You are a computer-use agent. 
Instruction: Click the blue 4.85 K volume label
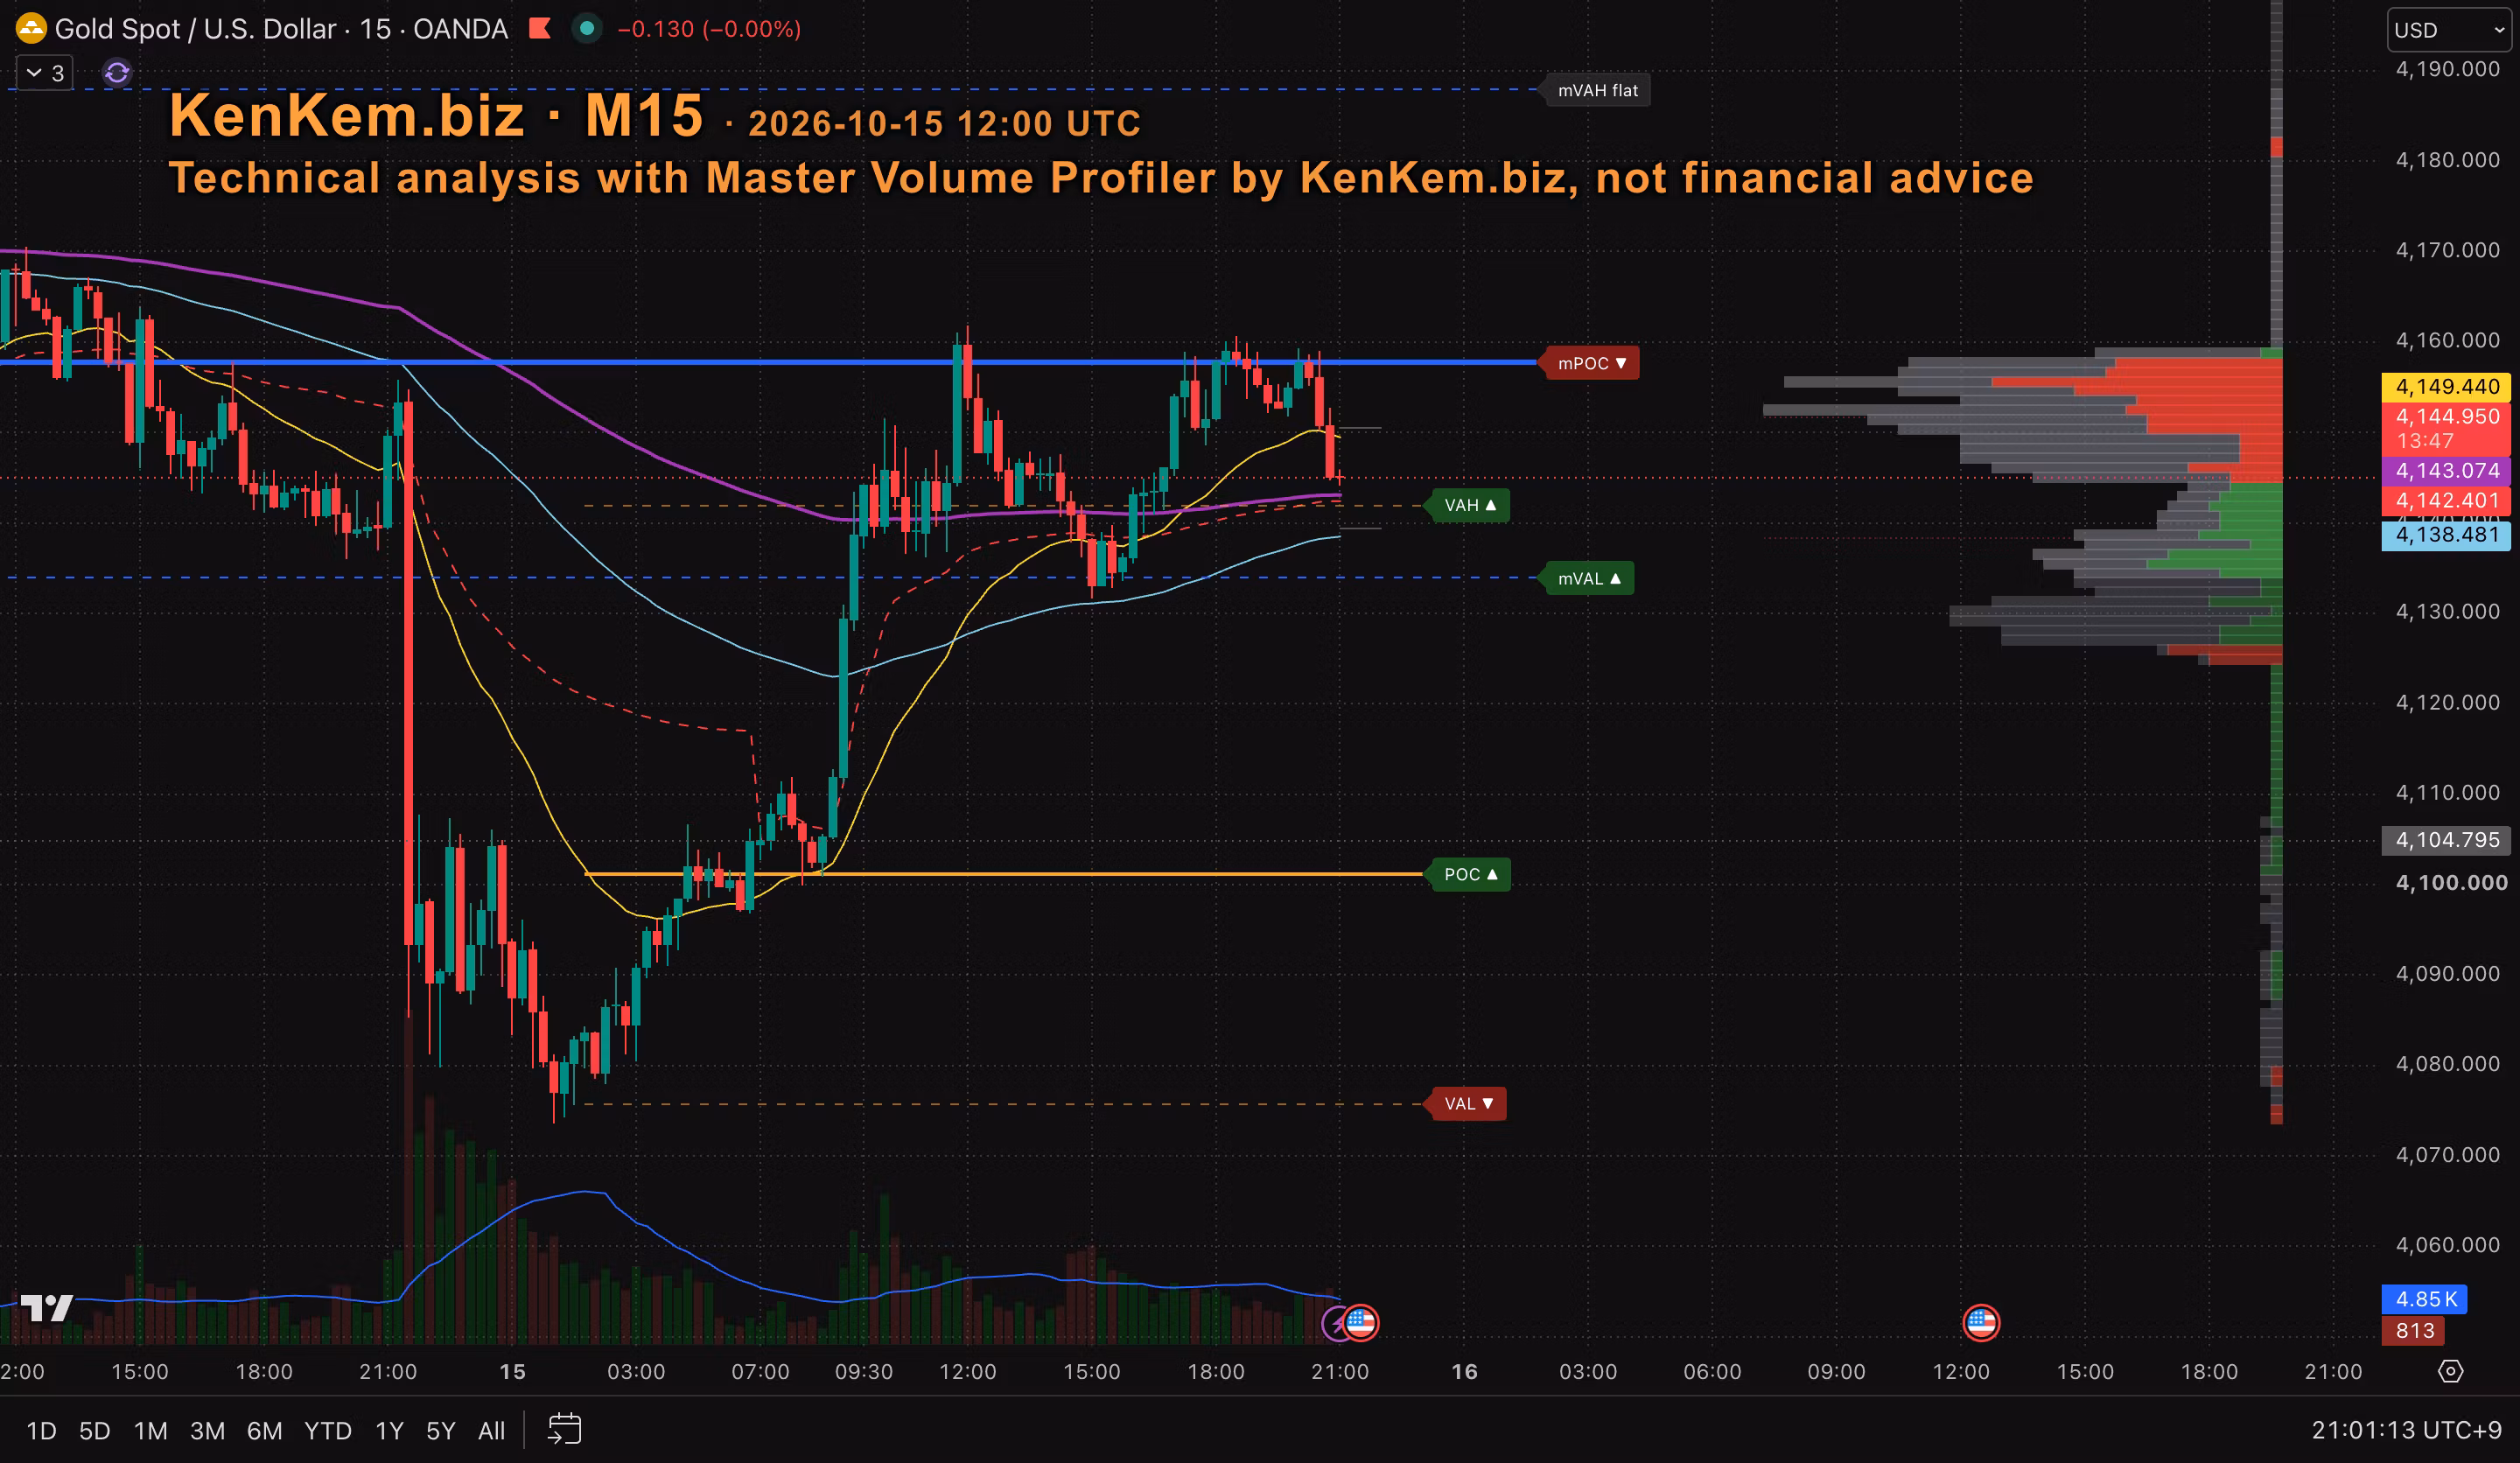tap(2424, 1299)
